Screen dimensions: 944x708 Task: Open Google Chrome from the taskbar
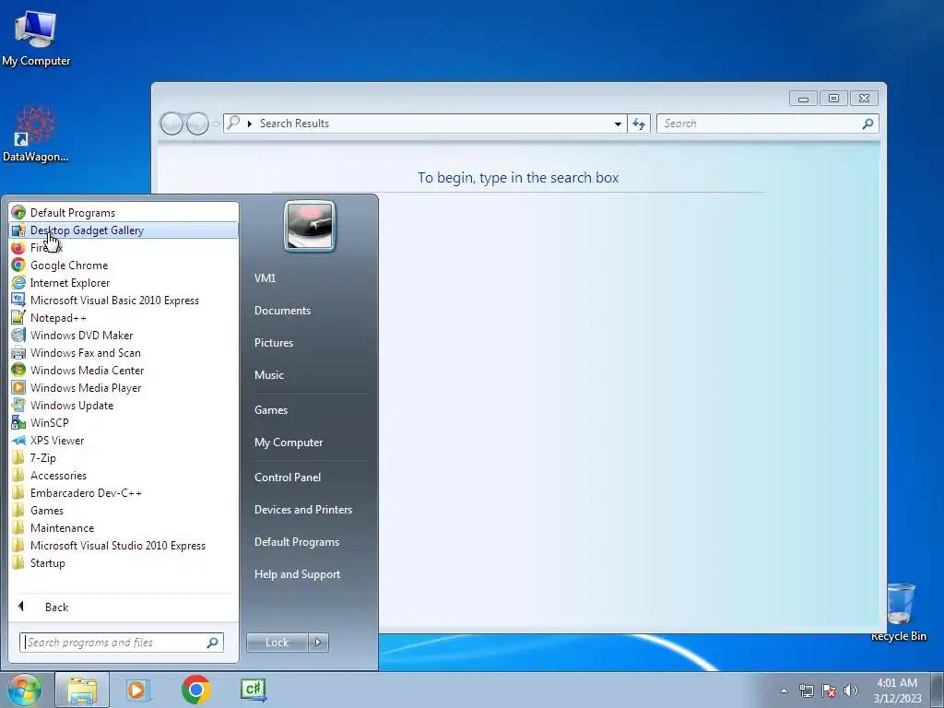195,690
